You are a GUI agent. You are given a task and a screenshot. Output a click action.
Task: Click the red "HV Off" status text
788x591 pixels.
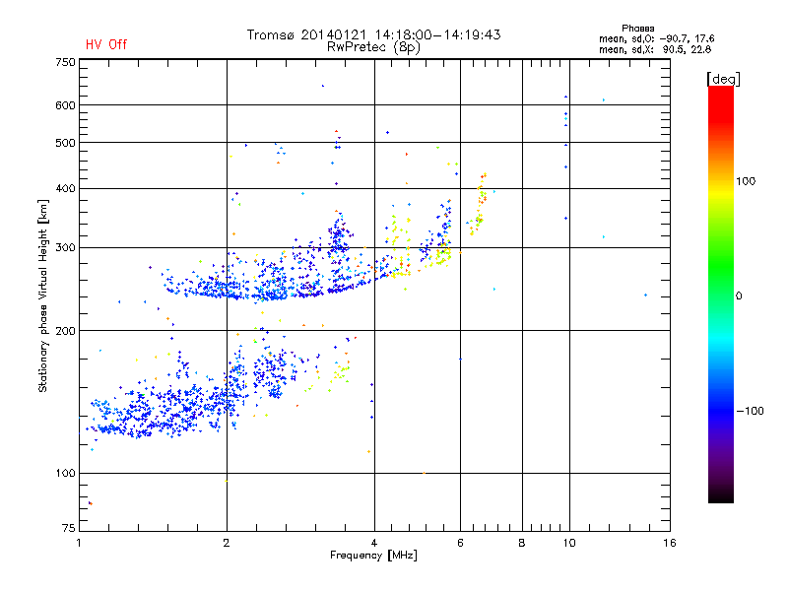106,44
